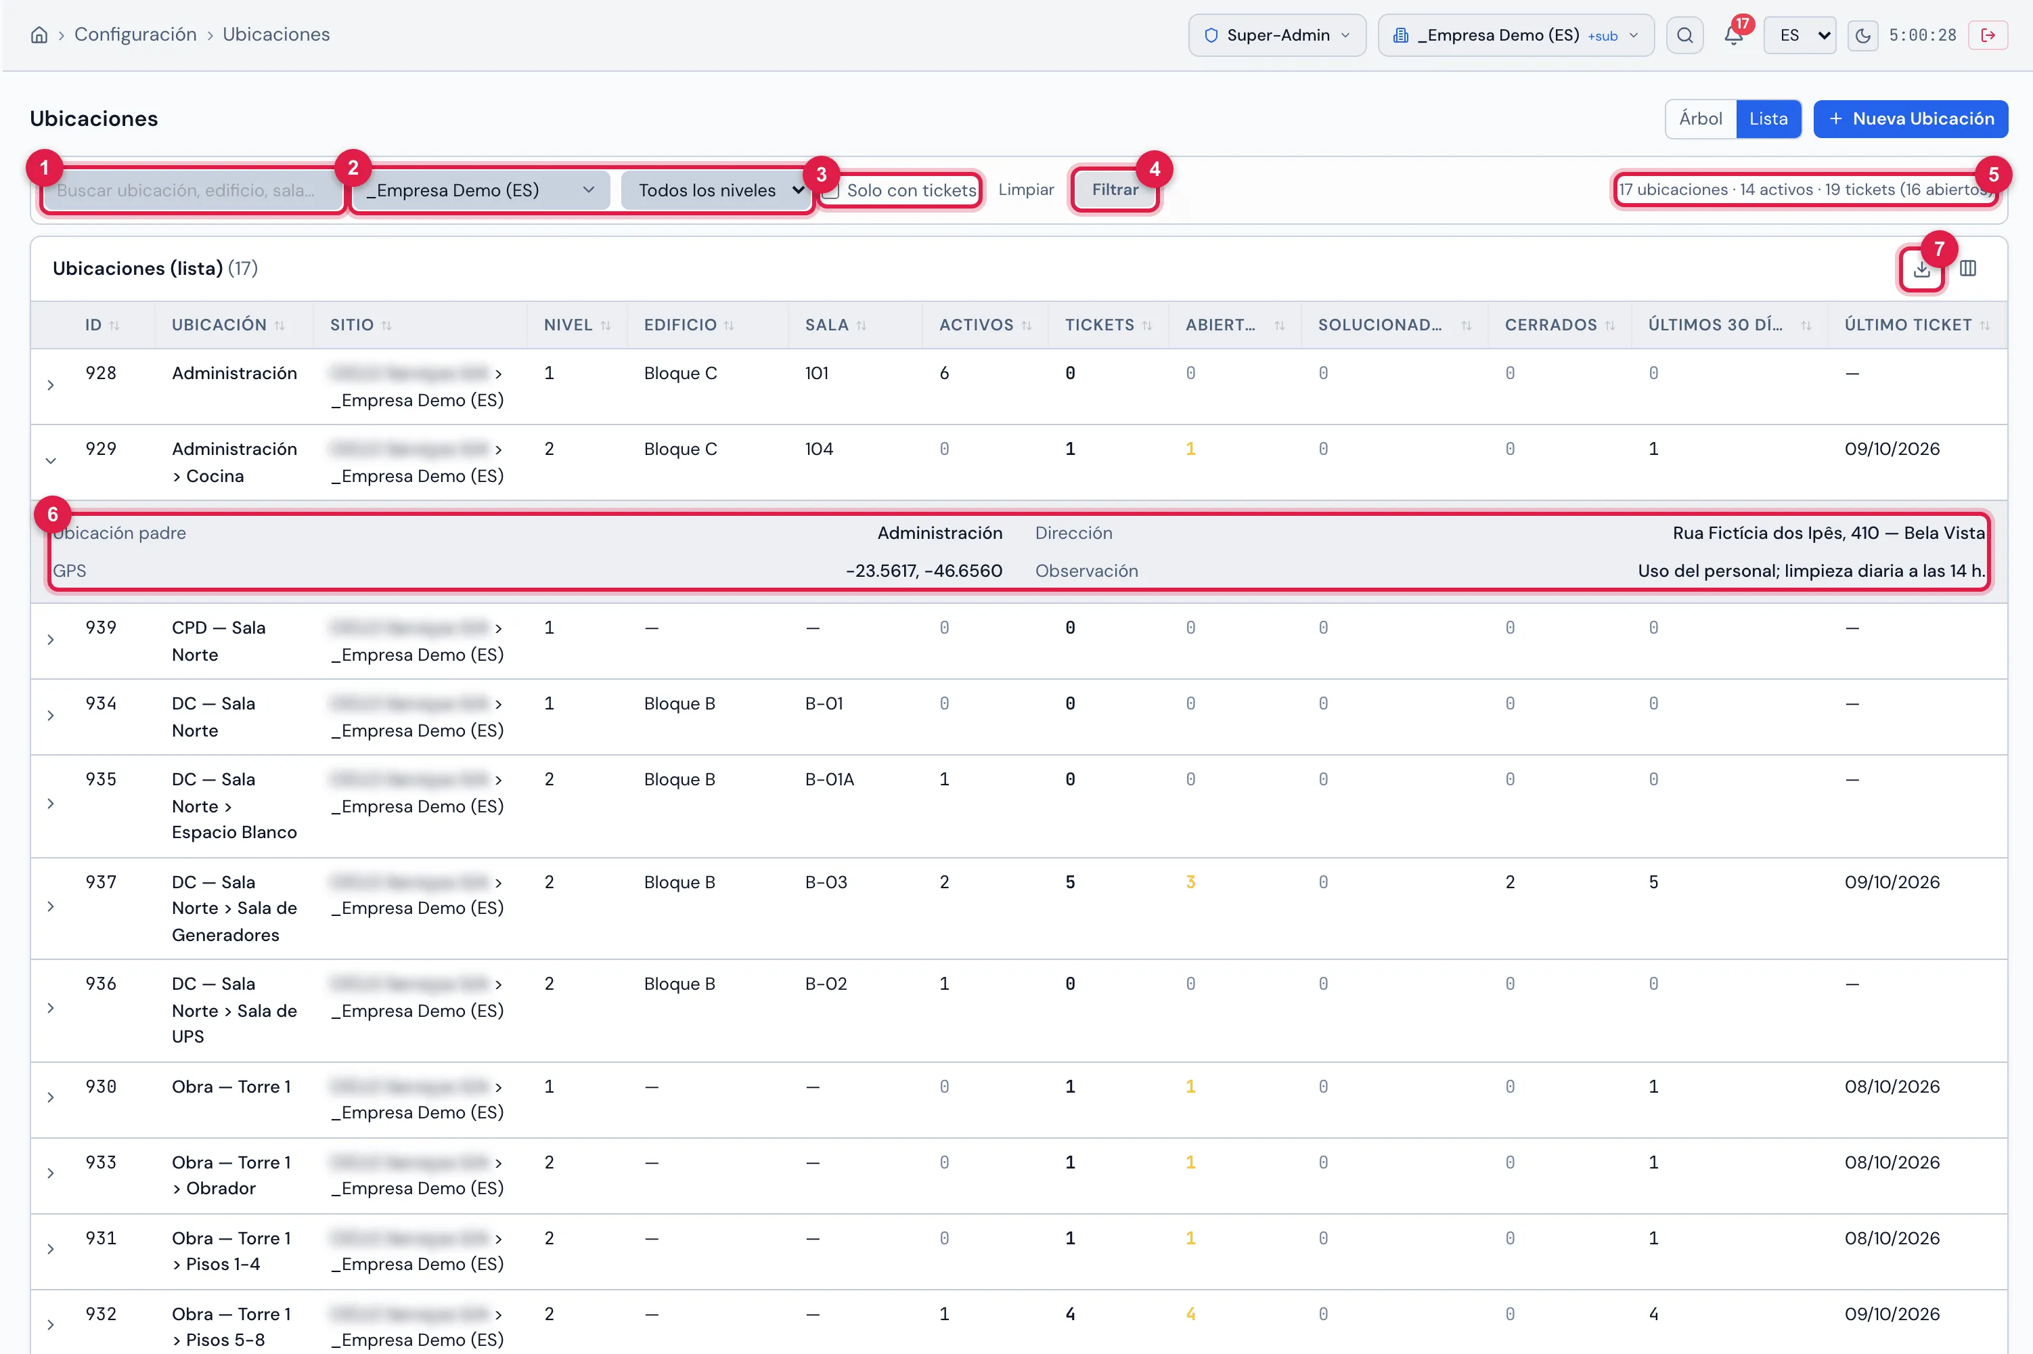Sort by ÚLTIMO TICKET column arrows

click(x=1984, y=326)
